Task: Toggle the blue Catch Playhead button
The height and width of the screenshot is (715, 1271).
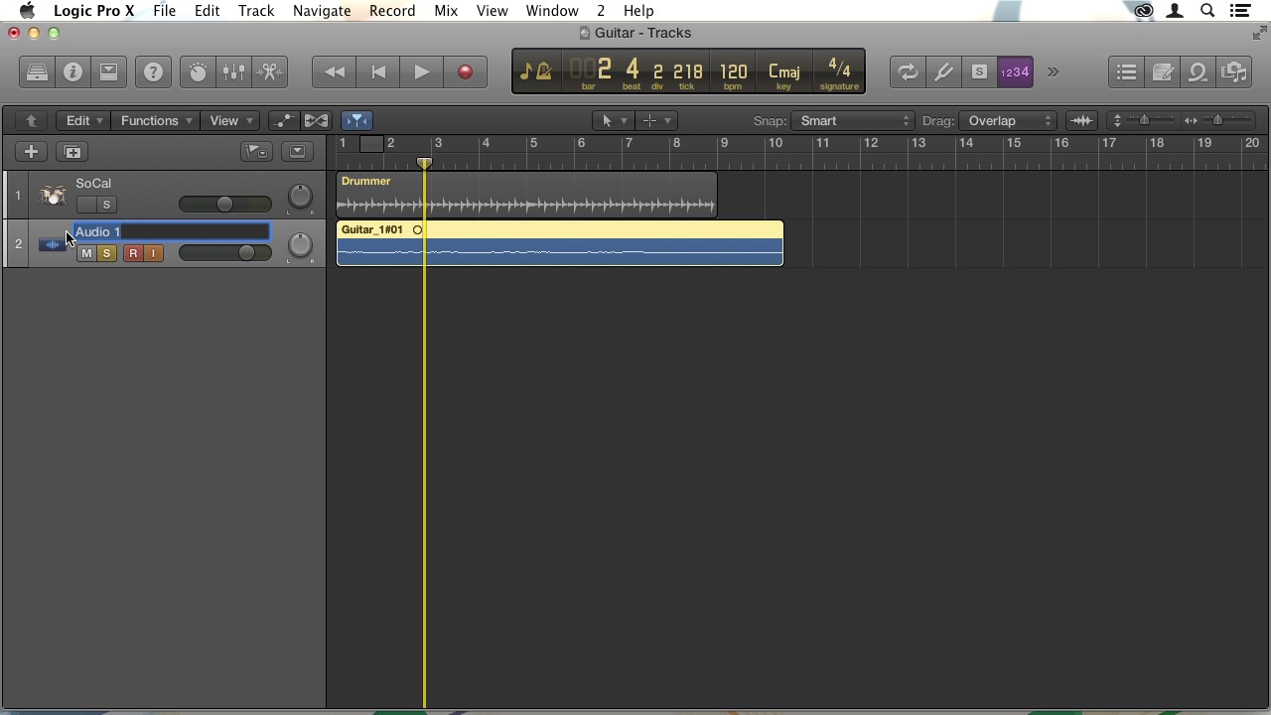Action: (x=356, y=121)
